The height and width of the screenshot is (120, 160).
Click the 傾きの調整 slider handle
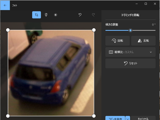click(130, 30)
